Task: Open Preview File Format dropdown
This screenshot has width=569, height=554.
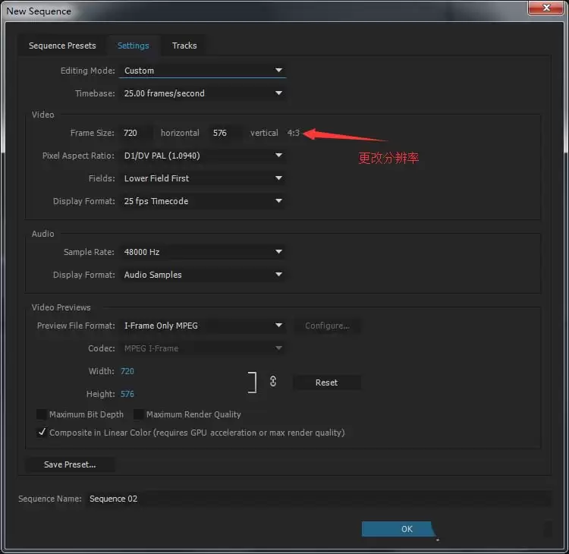Action: [203, 326]
